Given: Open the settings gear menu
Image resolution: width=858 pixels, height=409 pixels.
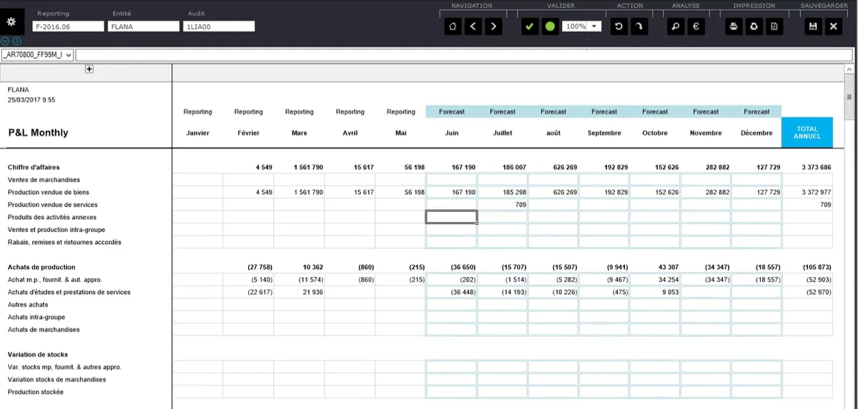Looking at the screenshot, I should tap(11, 21).
